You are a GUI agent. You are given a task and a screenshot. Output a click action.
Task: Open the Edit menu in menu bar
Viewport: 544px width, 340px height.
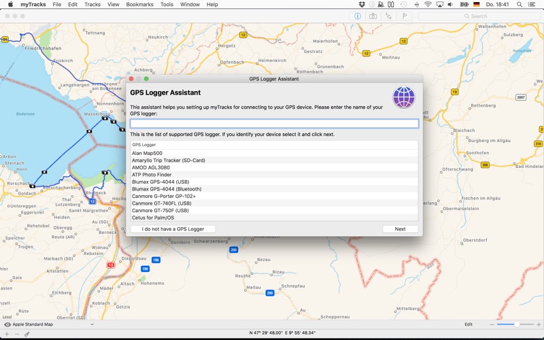point(73,5)
